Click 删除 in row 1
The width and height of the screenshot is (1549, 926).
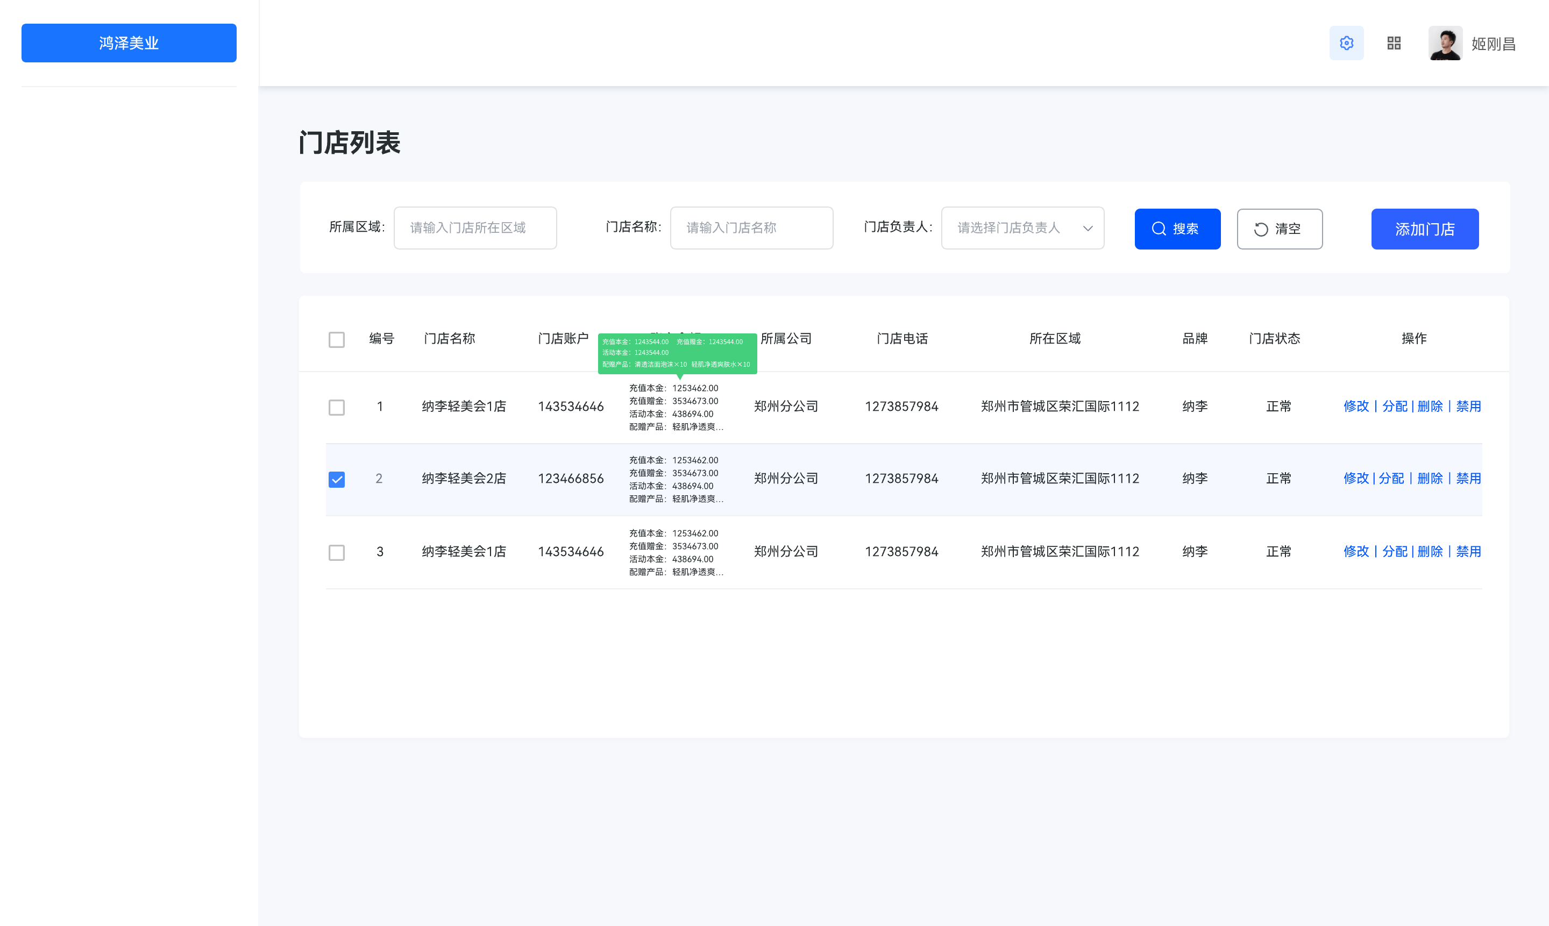[1430, 406]
